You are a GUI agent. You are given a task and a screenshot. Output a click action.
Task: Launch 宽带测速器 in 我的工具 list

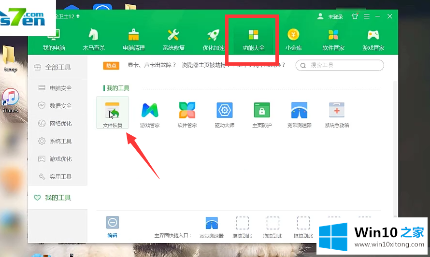(299, 114)
